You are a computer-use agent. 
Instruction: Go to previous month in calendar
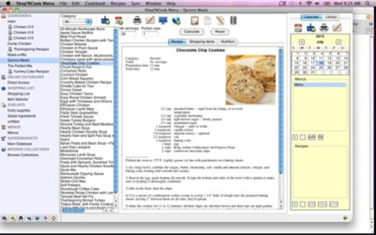(301, 42)
